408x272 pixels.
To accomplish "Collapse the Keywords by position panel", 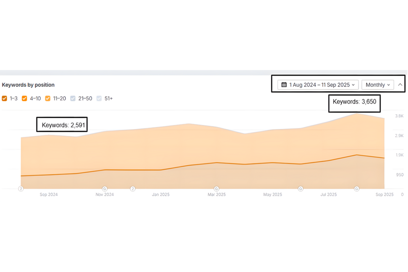I will pos(400,85).
